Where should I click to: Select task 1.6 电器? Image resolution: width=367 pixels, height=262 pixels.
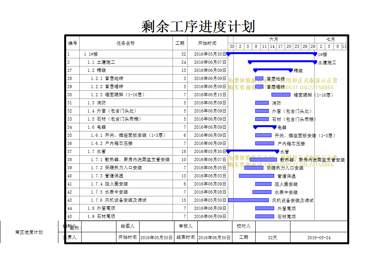[147, 127]
